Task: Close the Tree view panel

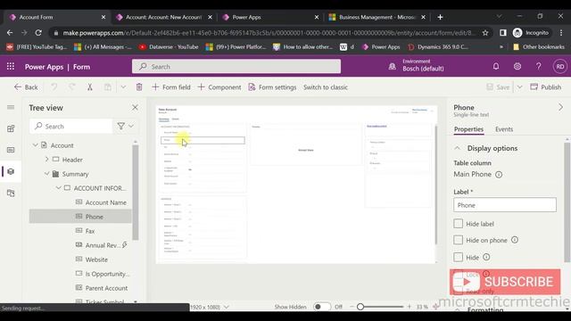Action: (135, 107)
